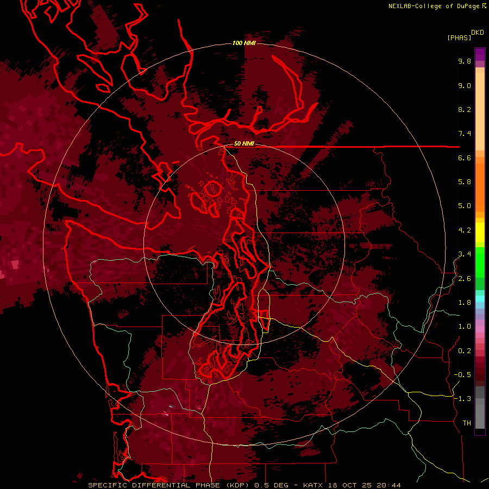The image size is (489, 489).
Task: Click the NEXLAB-College of DuPage label
Action: pos(435,6)
